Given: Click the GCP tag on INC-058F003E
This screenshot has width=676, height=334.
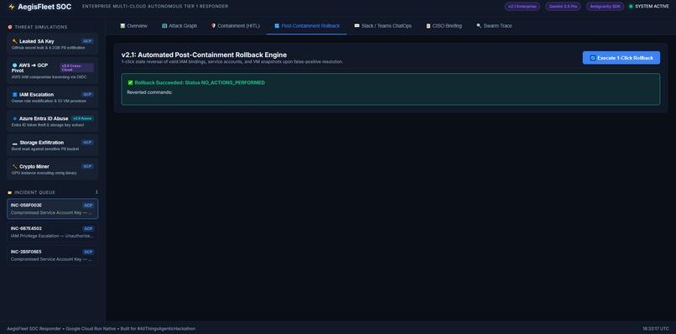Looking at the screenshot, I should pos(88,206).
